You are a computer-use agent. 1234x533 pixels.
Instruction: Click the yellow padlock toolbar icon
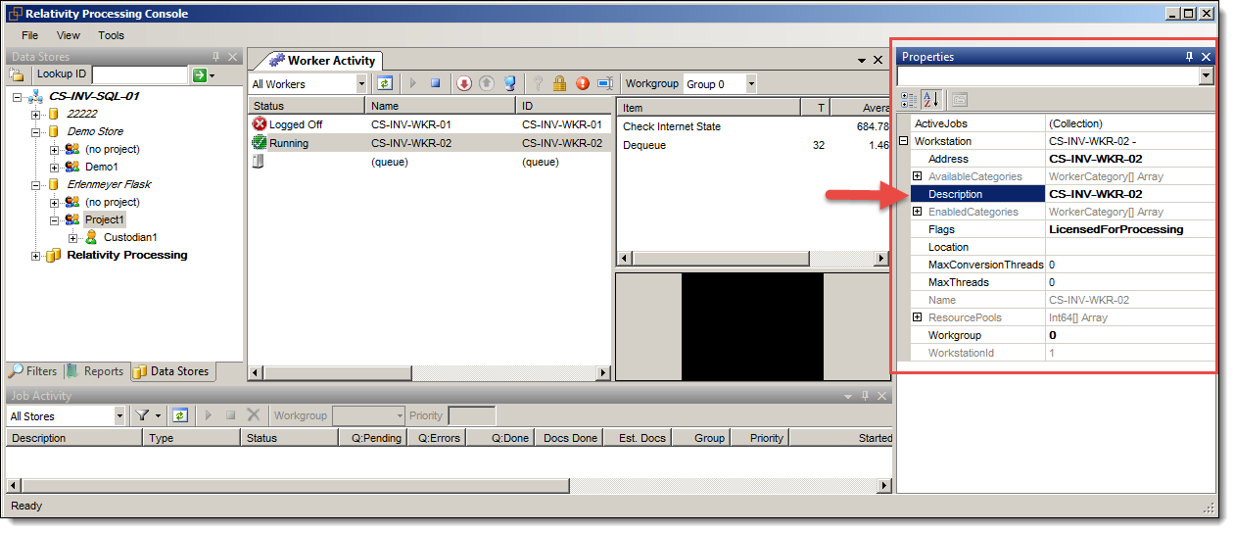click(559, 84)
